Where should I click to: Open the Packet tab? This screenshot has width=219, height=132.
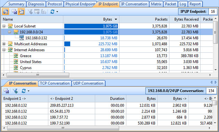point(171,4)
